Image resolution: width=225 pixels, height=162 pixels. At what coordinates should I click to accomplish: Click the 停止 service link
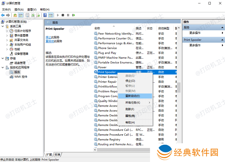coord(48,37)
